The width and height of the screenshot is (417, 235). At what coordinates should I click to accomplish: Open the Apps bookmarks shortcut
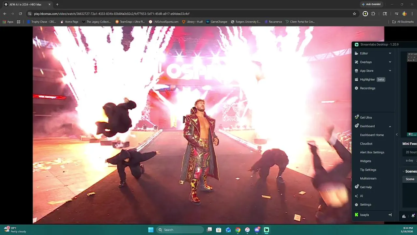pyautogui.click(x=8, y=22)
